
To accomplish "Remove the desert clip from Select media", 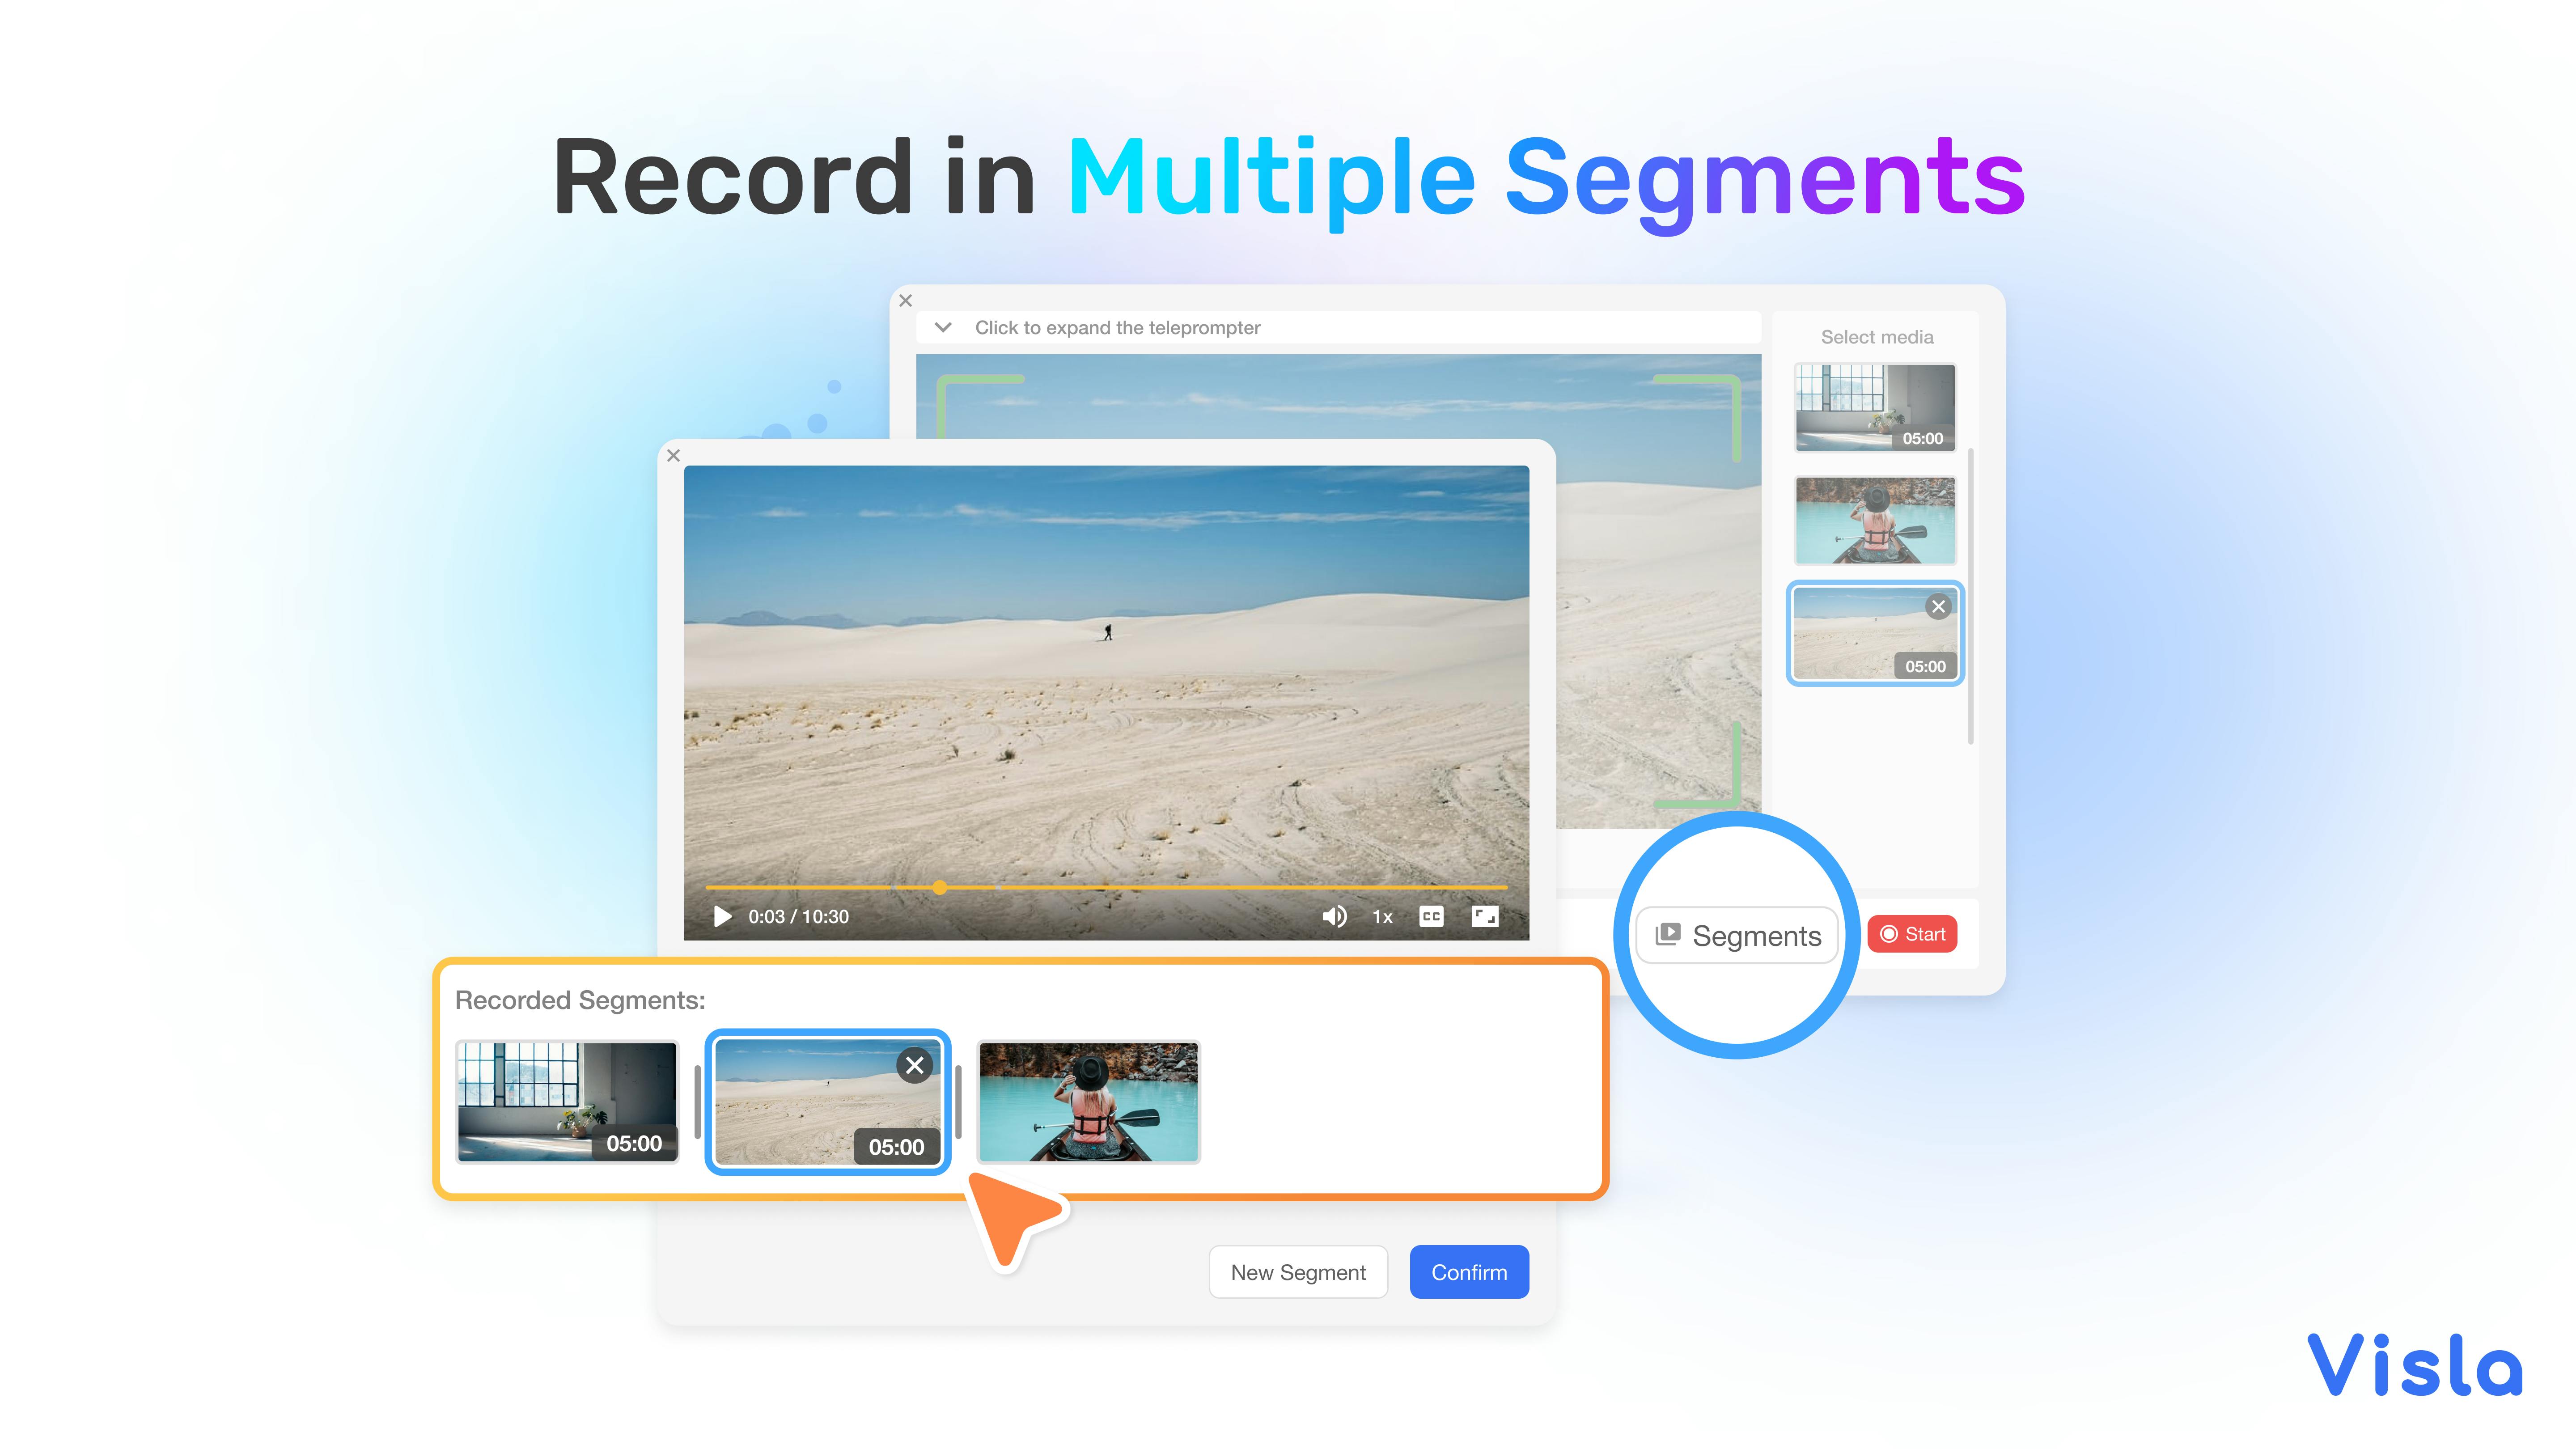I will pyautogui.click(x=1938, y=607).
